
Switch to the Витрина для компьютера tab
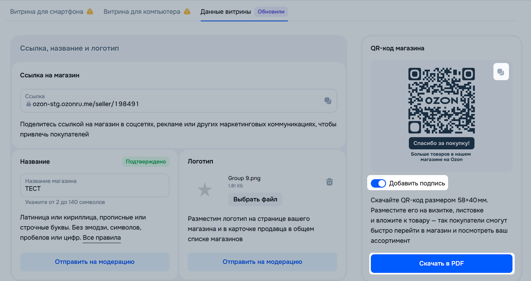point(142,12)
